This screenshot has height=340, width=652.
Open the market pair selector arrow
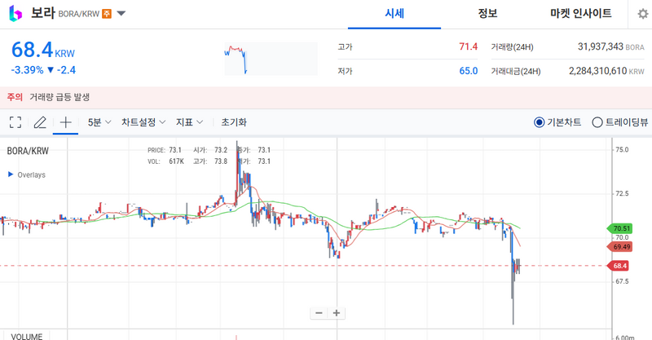point(121,14)
